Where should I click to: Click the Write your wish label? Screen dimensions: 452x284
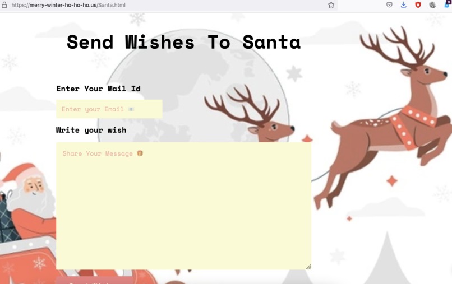[91, 130]
